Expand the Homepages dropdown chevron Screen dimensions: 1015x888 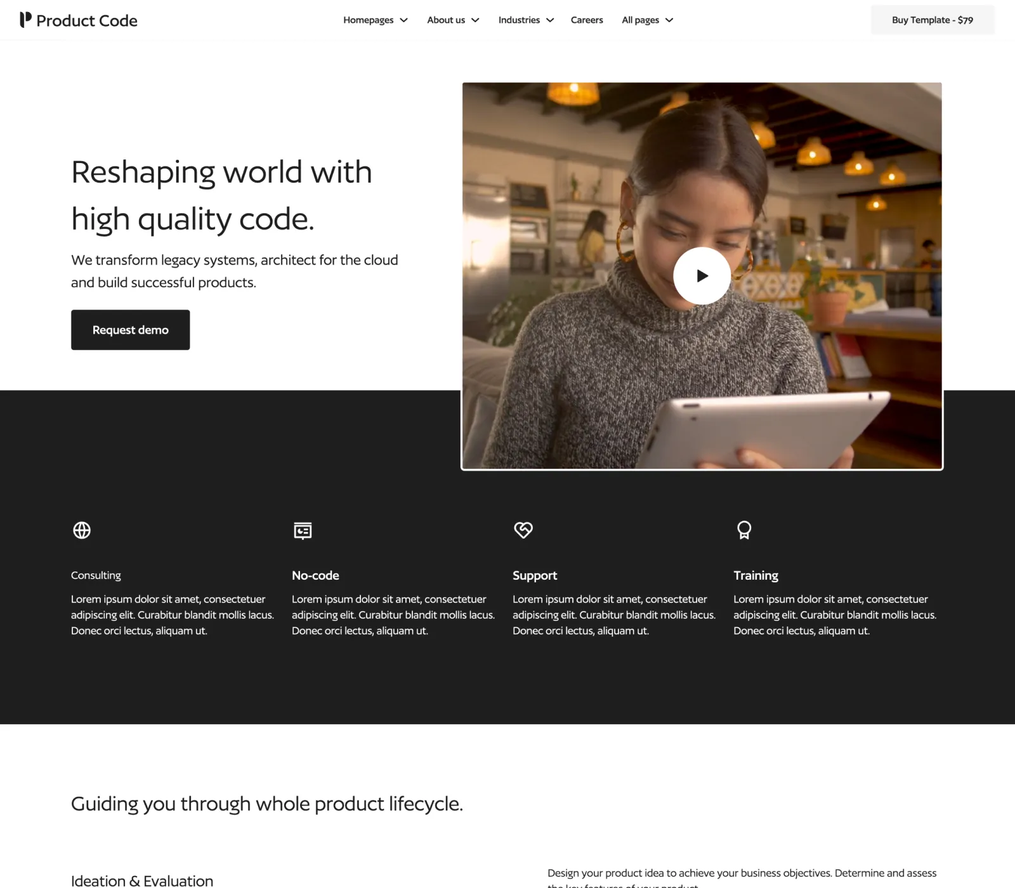[404, 20]
